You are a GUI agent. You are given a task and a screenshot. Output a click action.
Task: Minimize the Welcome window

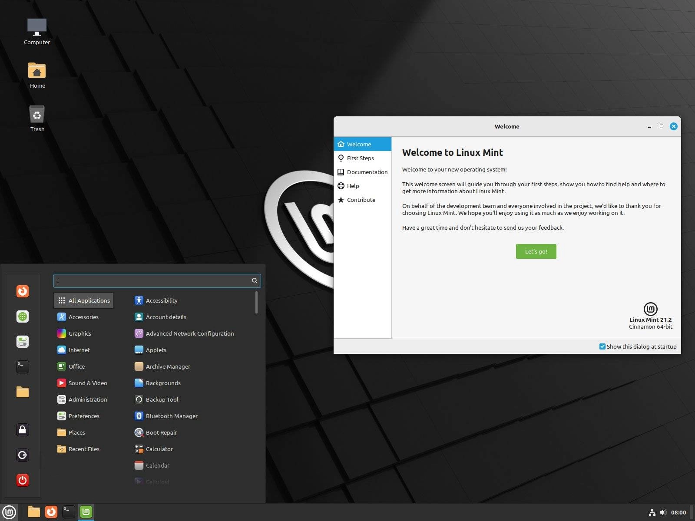click(649, 127)
